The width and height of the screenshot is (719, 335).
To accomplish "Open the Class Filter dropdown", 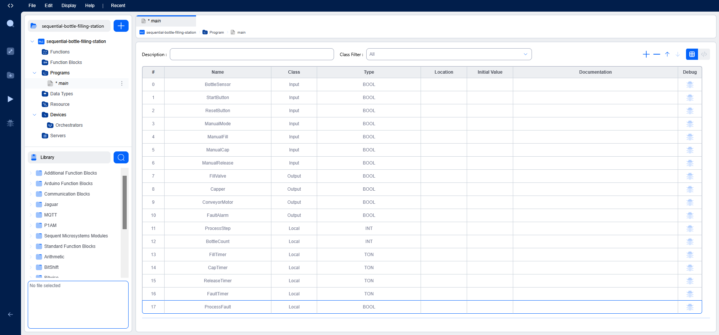I will coord(449,54).
